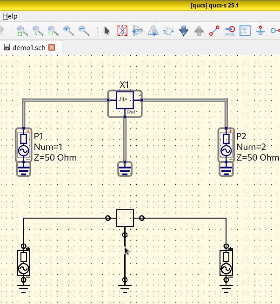Click the Zoom Out magnifier
This screenshot has height=304, width=280.
coord(84,31)
